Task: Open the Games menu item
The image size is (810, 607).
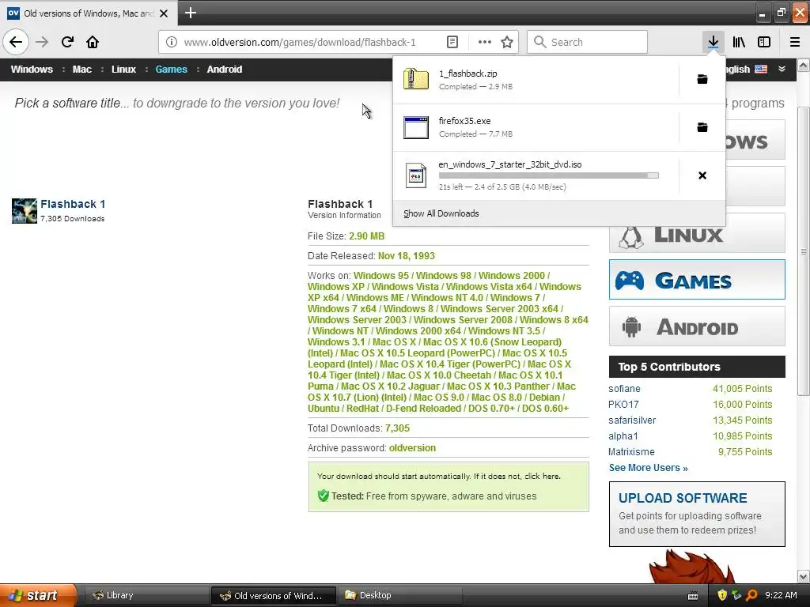Action: [x=171, y=70]
